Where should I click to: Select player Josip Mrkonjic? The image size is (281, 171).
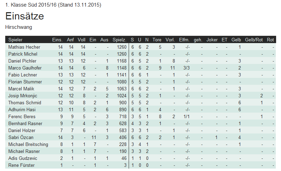(x=23, y=96)
